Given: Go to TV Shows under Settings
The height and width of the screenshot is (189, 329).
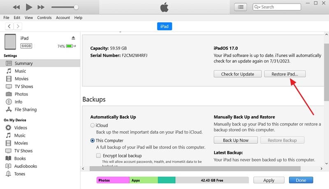Looking at the screenshot, I should (24, 86).
